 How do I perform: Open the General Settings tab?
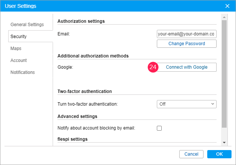[x=27, y=25]
